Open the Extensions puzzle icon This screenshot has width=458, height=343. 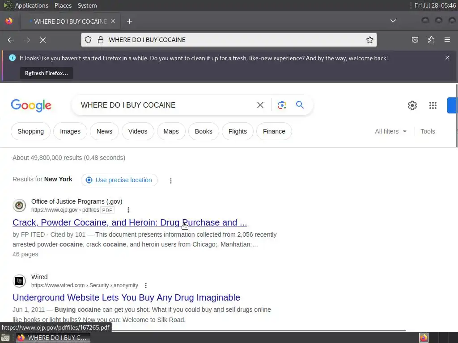(431, 40)
